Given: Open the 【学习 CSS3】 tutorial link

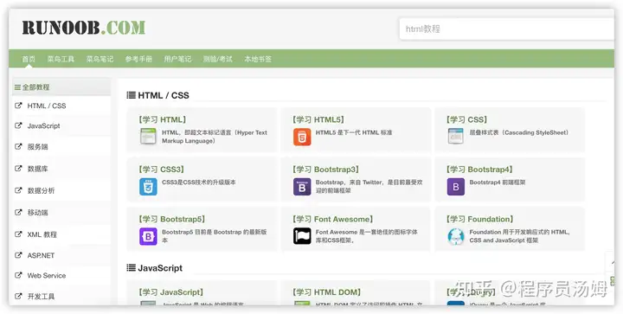Looking at the screenshot, I should coord(161,170).
